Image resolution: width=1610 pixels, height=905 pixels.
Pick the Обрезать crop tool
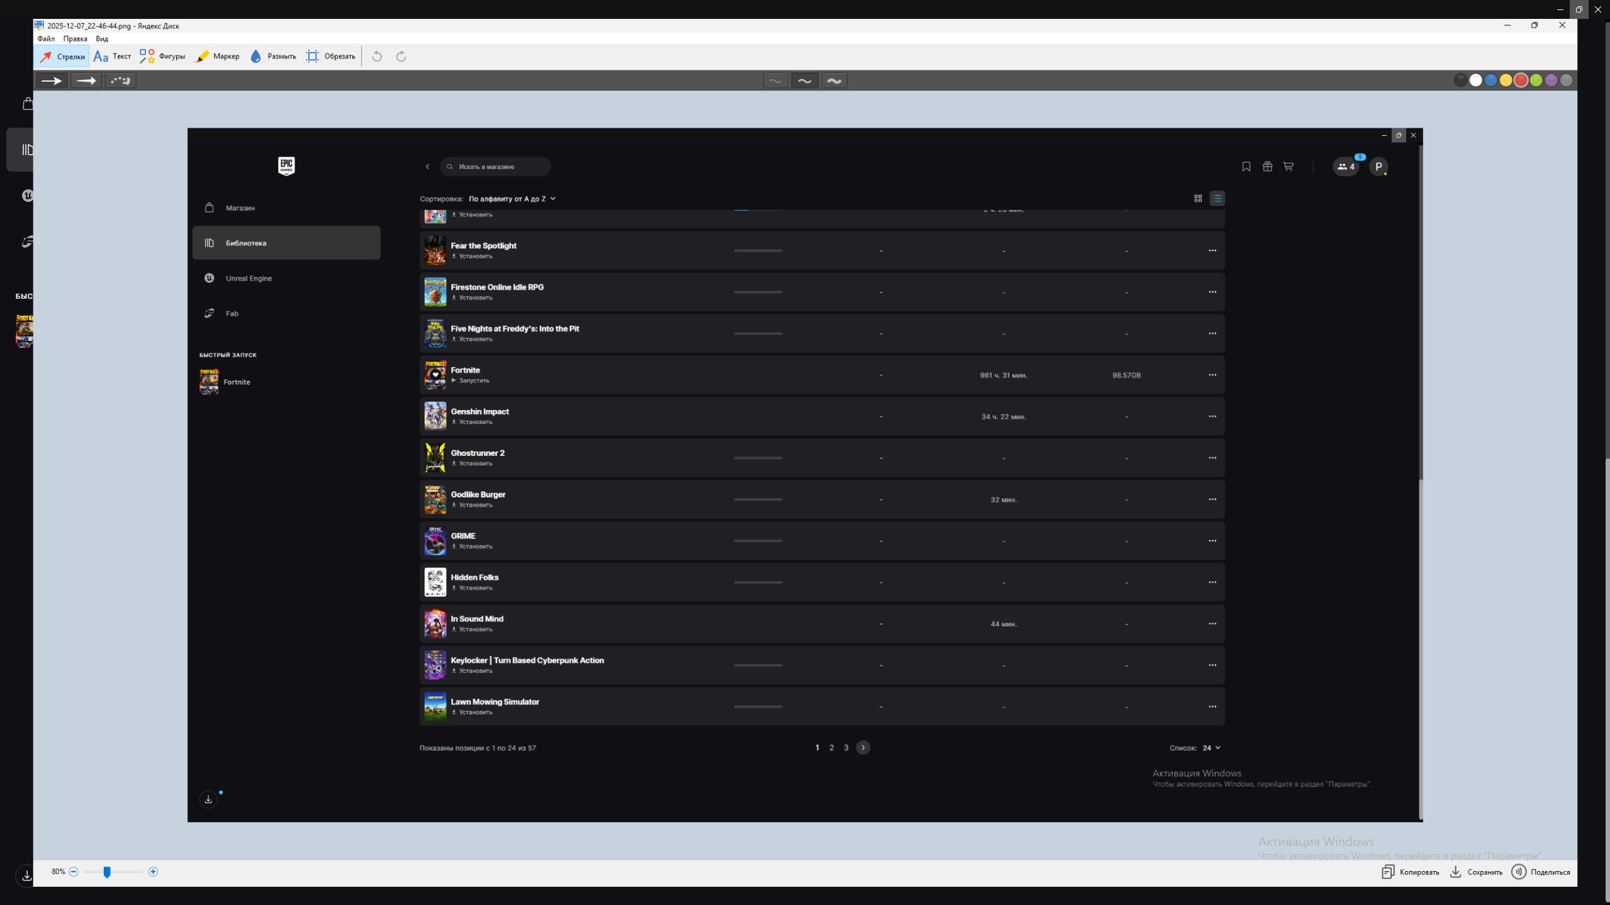coord(331,57)
